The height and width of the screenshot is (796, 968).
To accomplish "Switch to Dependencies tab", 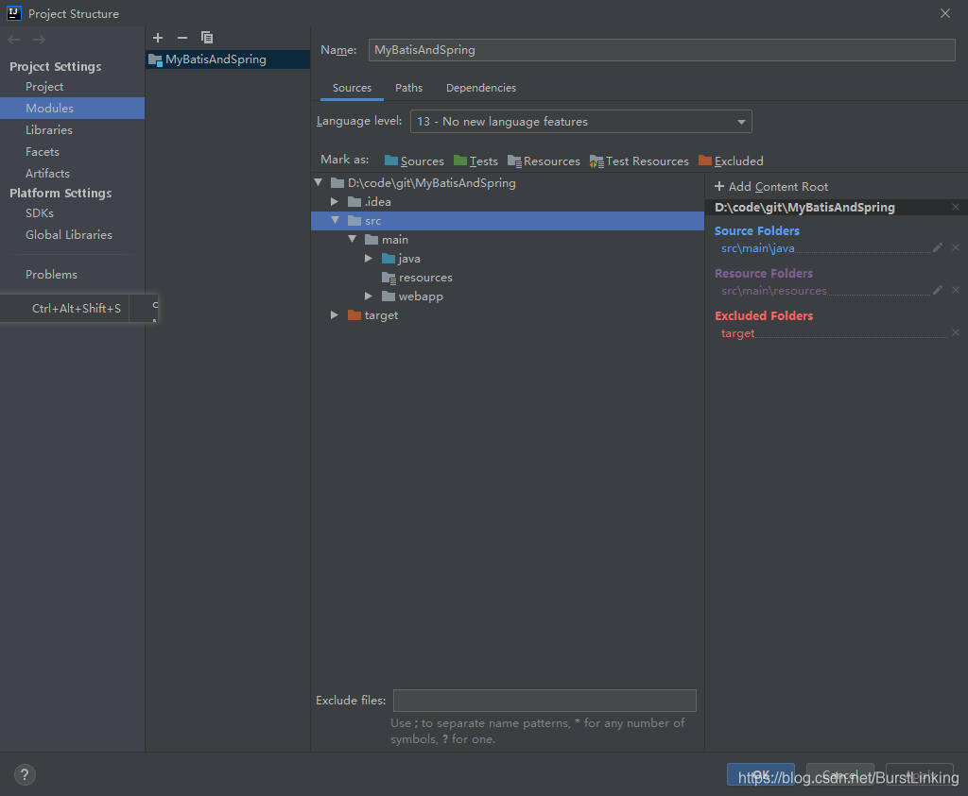I will point(481,88).
